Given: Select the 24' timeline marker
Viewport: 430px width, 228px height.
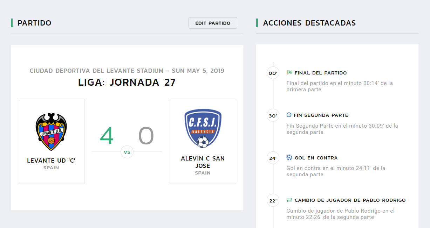Looking at the screenshot, I should tap(273, 158).
